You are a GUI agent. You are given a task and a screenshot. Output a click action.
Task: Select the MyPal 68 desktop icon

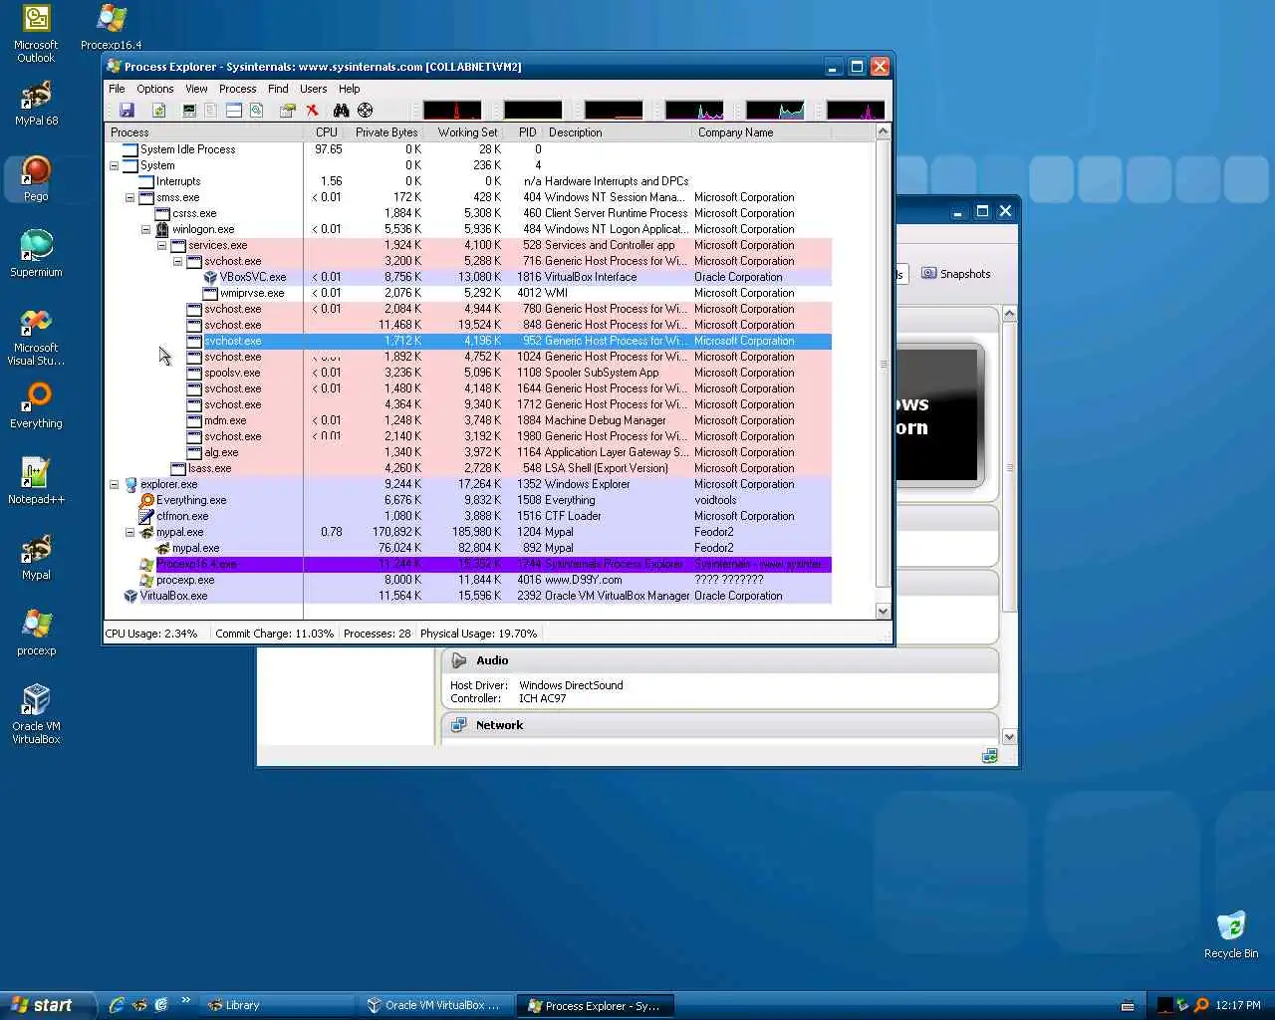coord(36,104)
